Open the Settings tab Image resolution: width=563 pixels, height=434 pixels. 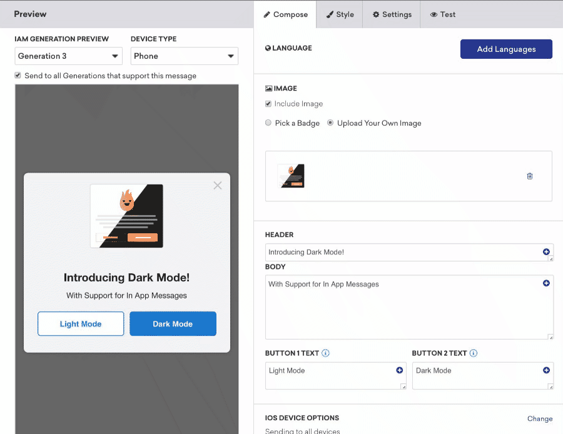point(392,14)
